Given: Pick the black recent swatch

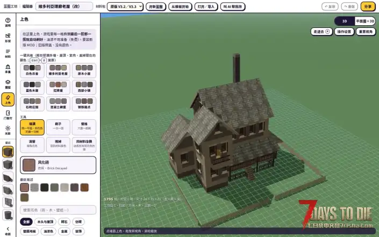Looking at the screenshot, I should coord(45,188).
